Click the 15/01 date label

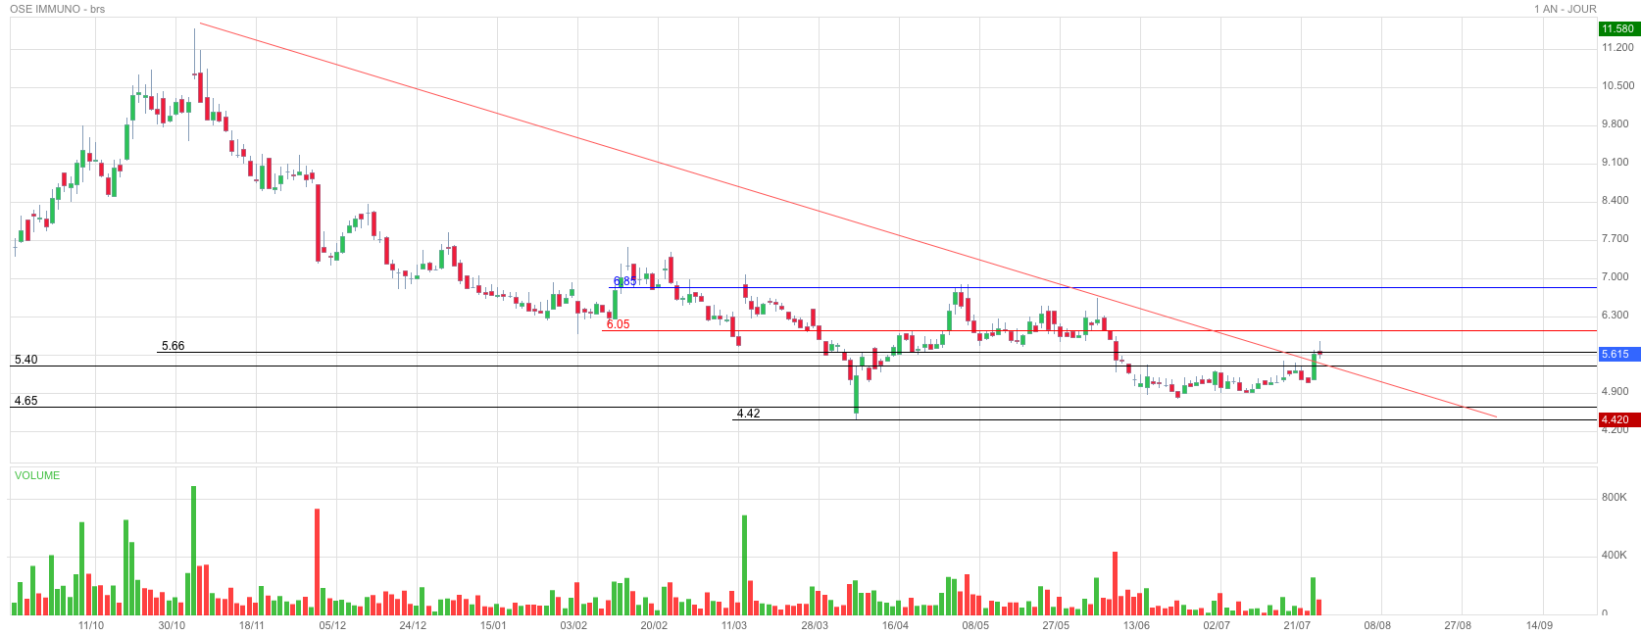point(493,625)
